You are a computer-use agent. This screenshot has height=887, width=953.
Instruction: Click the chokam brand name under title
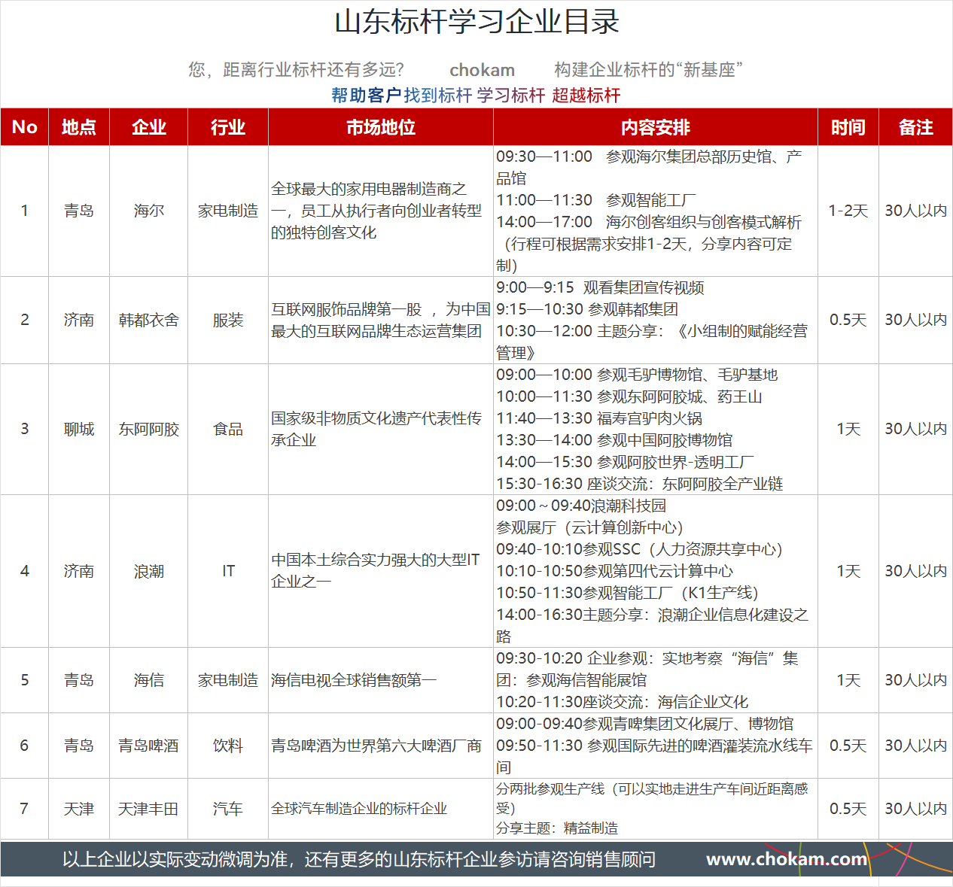pyautogui.click(x=482, y=70)
